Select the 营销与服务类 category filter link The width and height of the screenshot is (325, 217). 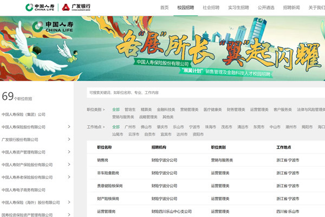click(123, 117)
